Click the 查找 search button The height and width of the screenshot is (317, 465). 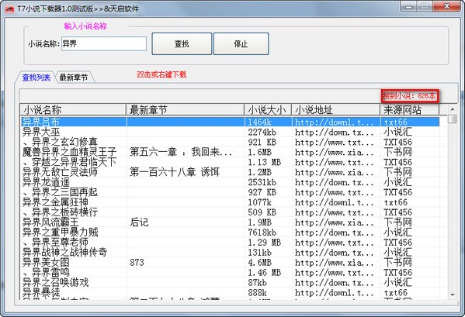(182, 44)
